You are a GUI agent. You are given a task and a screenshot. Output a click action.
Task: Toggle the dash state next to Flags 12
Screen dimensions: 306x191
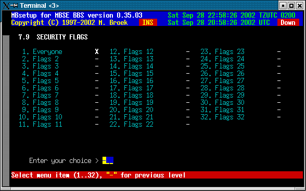pos(188,51)
